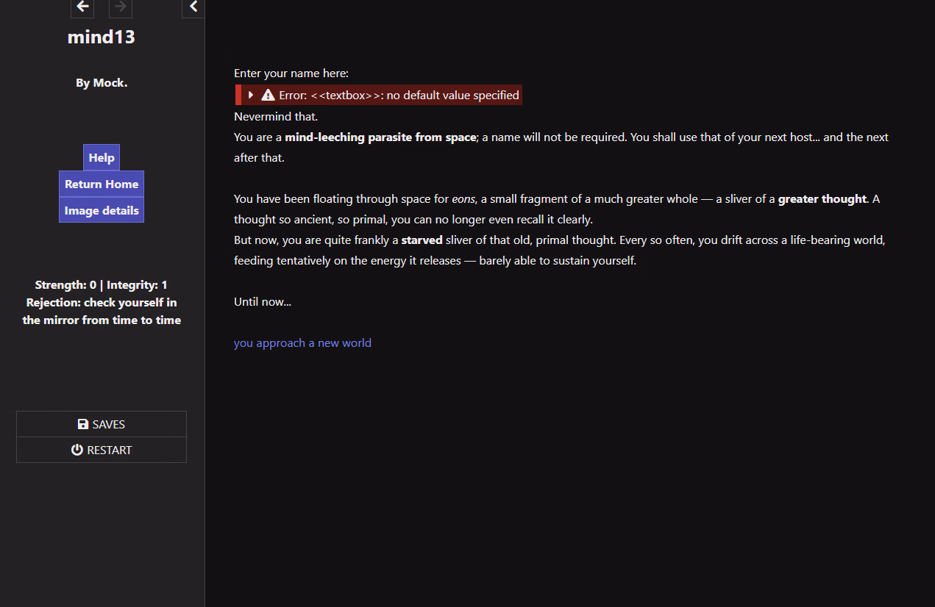This screenshot has width=935, height=607.
Task: Click the warning triangle icon in error
Action: click(x=268, y=95)
